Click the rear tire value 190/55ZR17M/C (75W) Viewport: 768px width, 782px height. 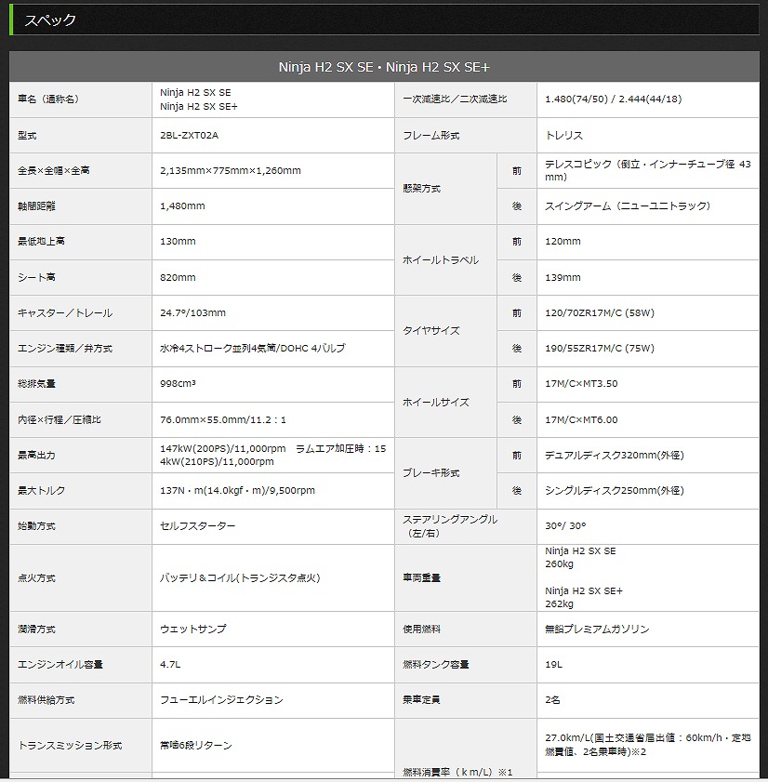tap(600, 349)
